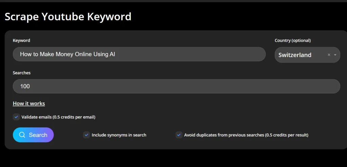Uncheck Include synonyms in search checkbox
The height and width of the screenshot is (167, 347).
pyautogui.click(x=86, y=135)
